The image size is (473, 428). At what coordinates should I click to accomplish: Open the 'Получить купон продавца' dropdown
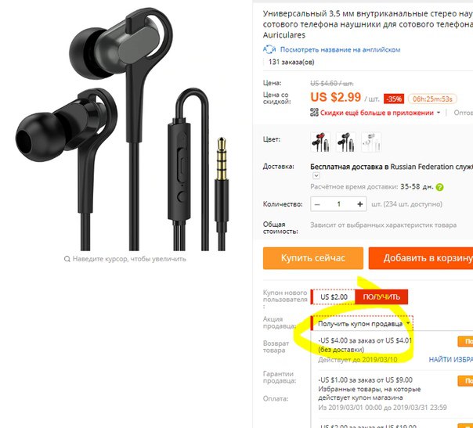pyautogui.click(x=362, y=323)
